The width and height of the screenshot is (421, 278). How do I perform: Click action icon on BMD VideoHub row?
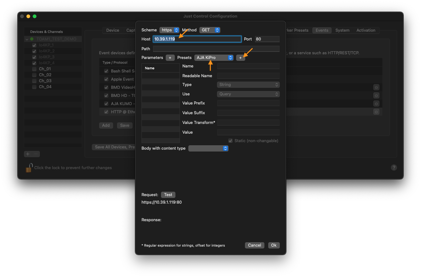pyautogui.click(x=376, y=87)
